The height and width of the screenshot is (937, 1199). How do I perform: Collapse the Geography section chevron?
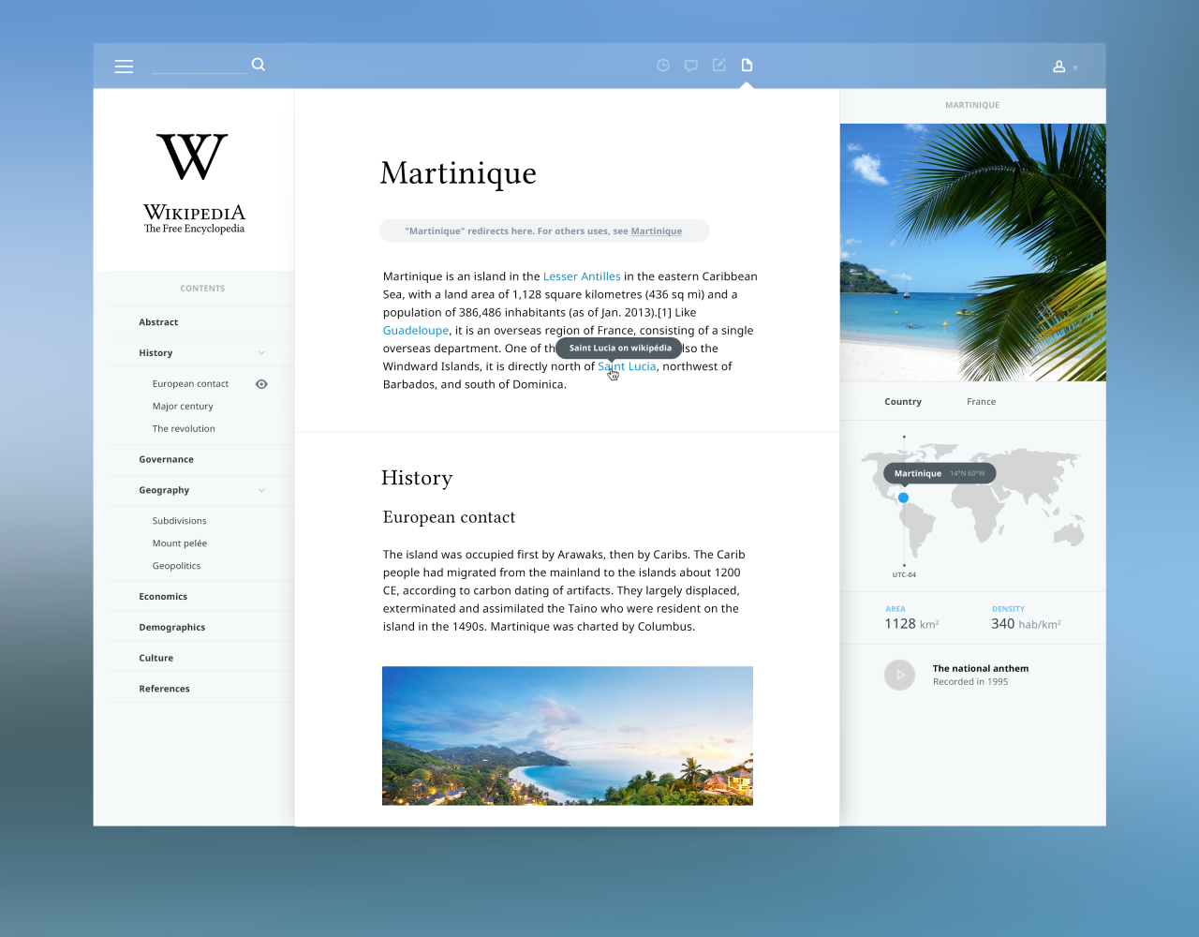[x=261, y=490]
